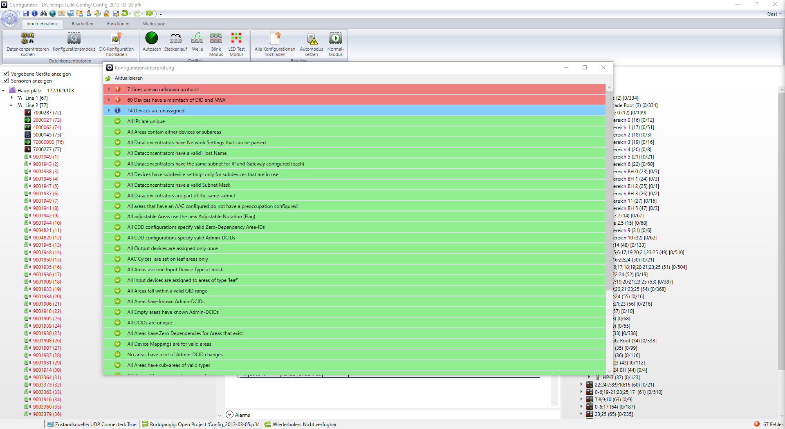Viewport: 785px width, 429px height.
Task: Toggle Sensoren anzeigen checkbox
Action: tap(6, 80)
